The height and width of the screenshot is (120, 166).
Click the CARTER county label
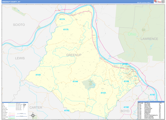36,107
